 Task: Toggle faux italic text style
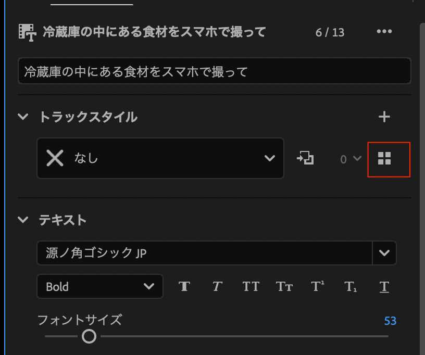[x=217, y=286]
